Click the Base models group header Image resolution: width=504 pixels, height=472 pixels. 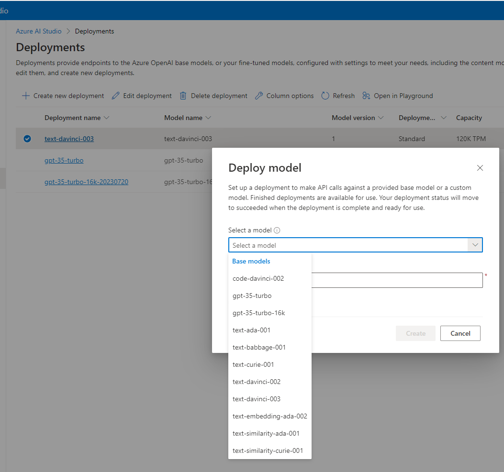(251, 262)
